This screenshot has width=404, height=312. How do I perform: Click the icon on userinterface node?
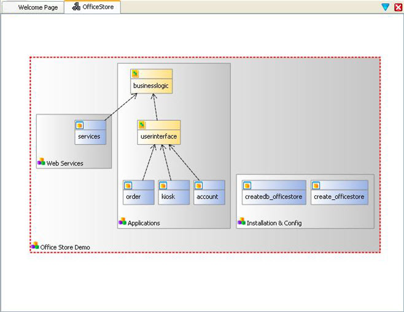142,125
